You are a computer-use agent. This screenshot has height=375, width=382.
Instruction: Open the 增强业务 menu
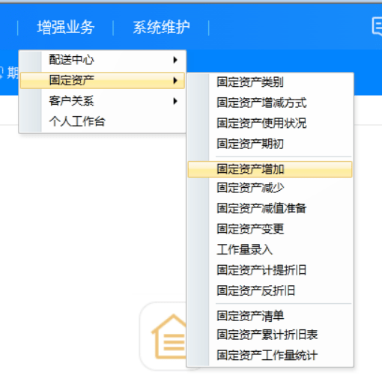65,28
